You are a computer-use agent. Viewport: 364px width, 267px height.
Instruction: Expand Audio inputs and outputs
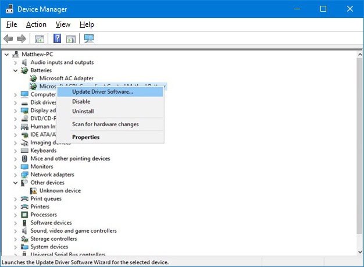click(15, 63)
